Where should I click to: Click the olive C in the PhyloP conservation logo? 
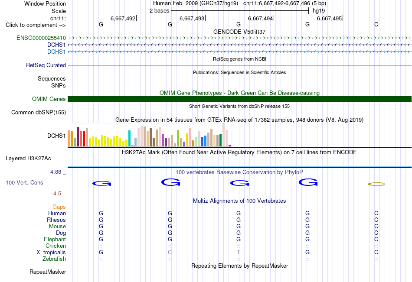point(376,184)
